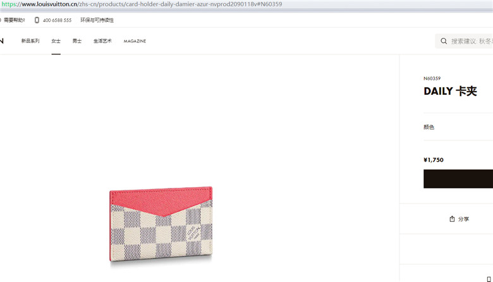
Task: Click the share icon beside 分享
Action: point(452,219)
